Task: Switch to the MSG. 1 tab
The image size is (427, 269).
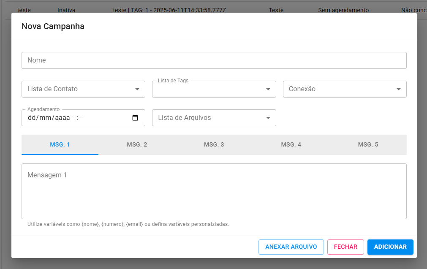Action: pos(60,144)
